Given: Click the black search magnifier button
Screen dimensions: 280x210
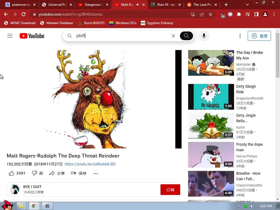Looking at the screenshot, I should (186, 36).
